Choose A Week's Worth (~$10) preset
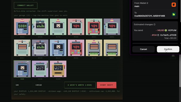The height and width of the screenshot is (102, 181). pyautogui.click(x=80, y=85)
